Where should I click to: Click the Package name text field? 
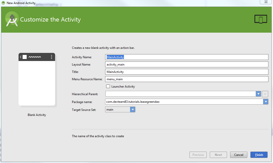click(184, 102)
